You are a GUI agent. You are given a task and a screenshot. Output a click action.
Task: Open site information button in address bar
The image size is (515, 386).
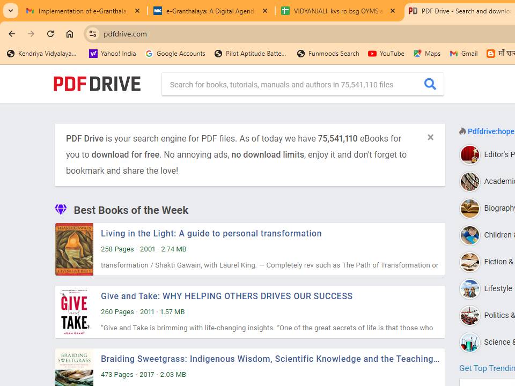tap(93, 34)
